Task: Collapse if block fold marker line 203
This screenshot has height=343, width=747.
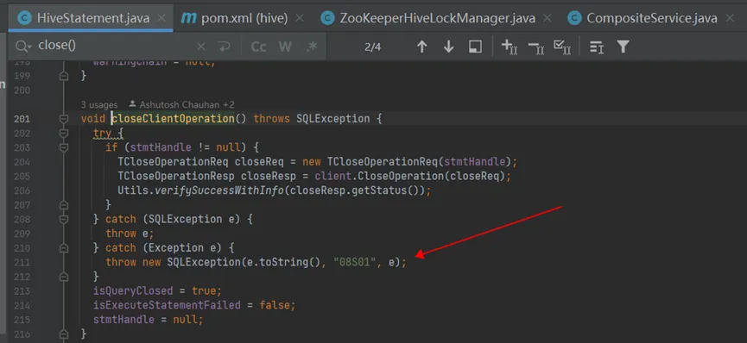Action: coord(64,147)
